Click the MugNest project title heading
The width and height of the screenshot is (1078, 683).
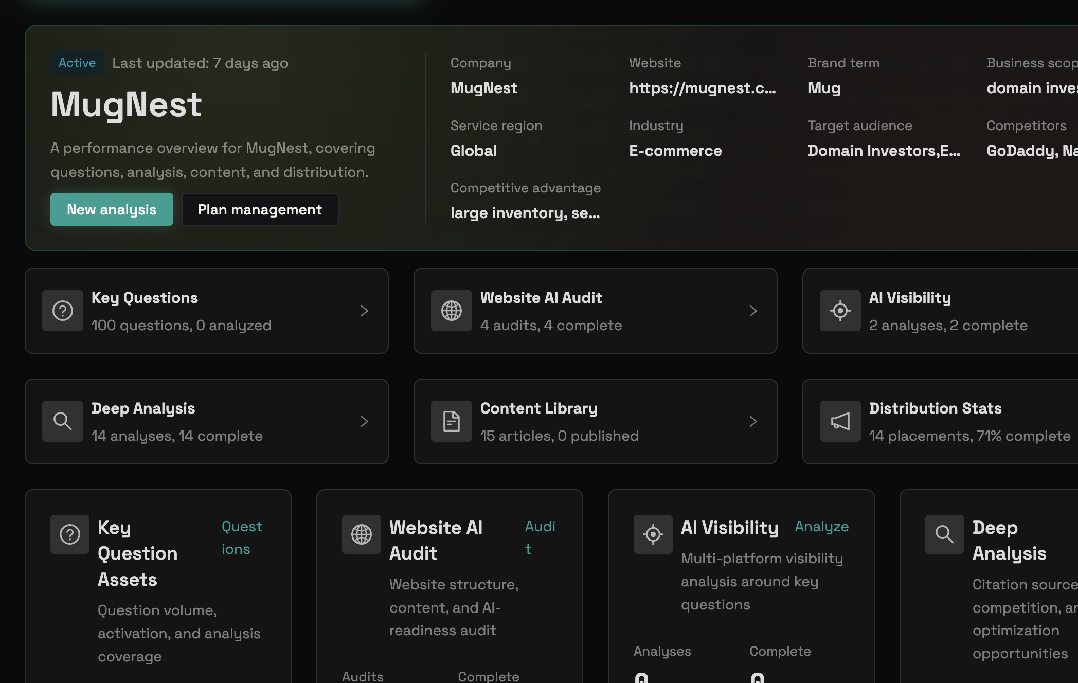click(127, 104)
